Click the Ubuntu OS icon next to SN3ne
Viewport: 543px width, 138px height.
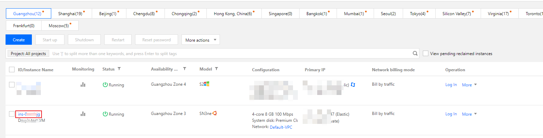click(215, 113)
